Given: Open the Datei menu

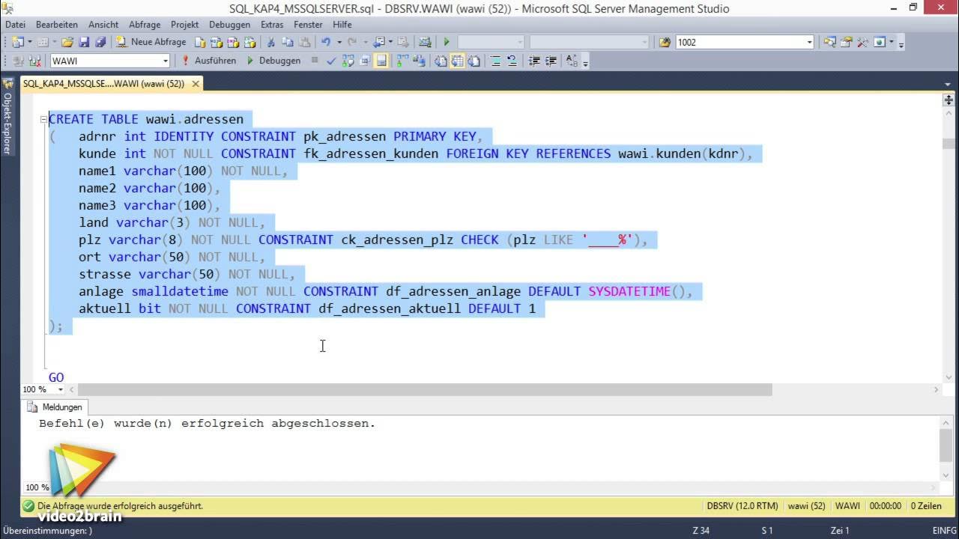Looking at the screenshot, I should [15, 25].
